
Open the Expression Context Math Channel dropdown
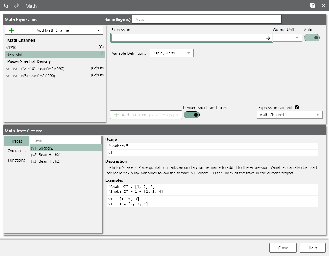click(x=290, y=115)
